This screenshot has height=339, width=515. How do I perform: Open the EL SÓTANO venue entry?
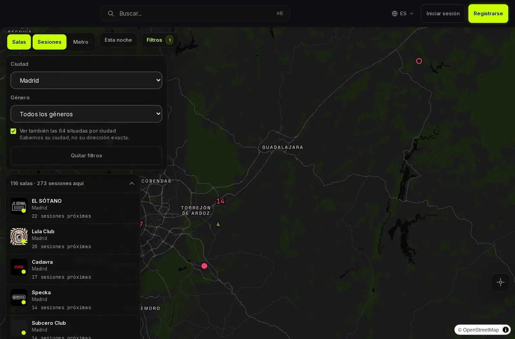[73, 208]
